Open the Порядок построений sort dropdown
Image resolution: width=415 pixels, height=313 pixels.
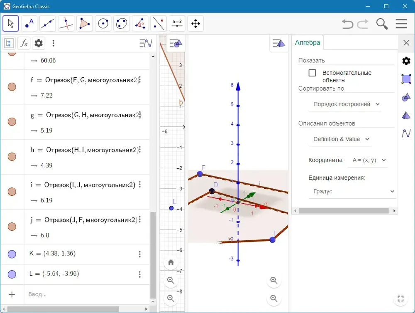[345, 104]
